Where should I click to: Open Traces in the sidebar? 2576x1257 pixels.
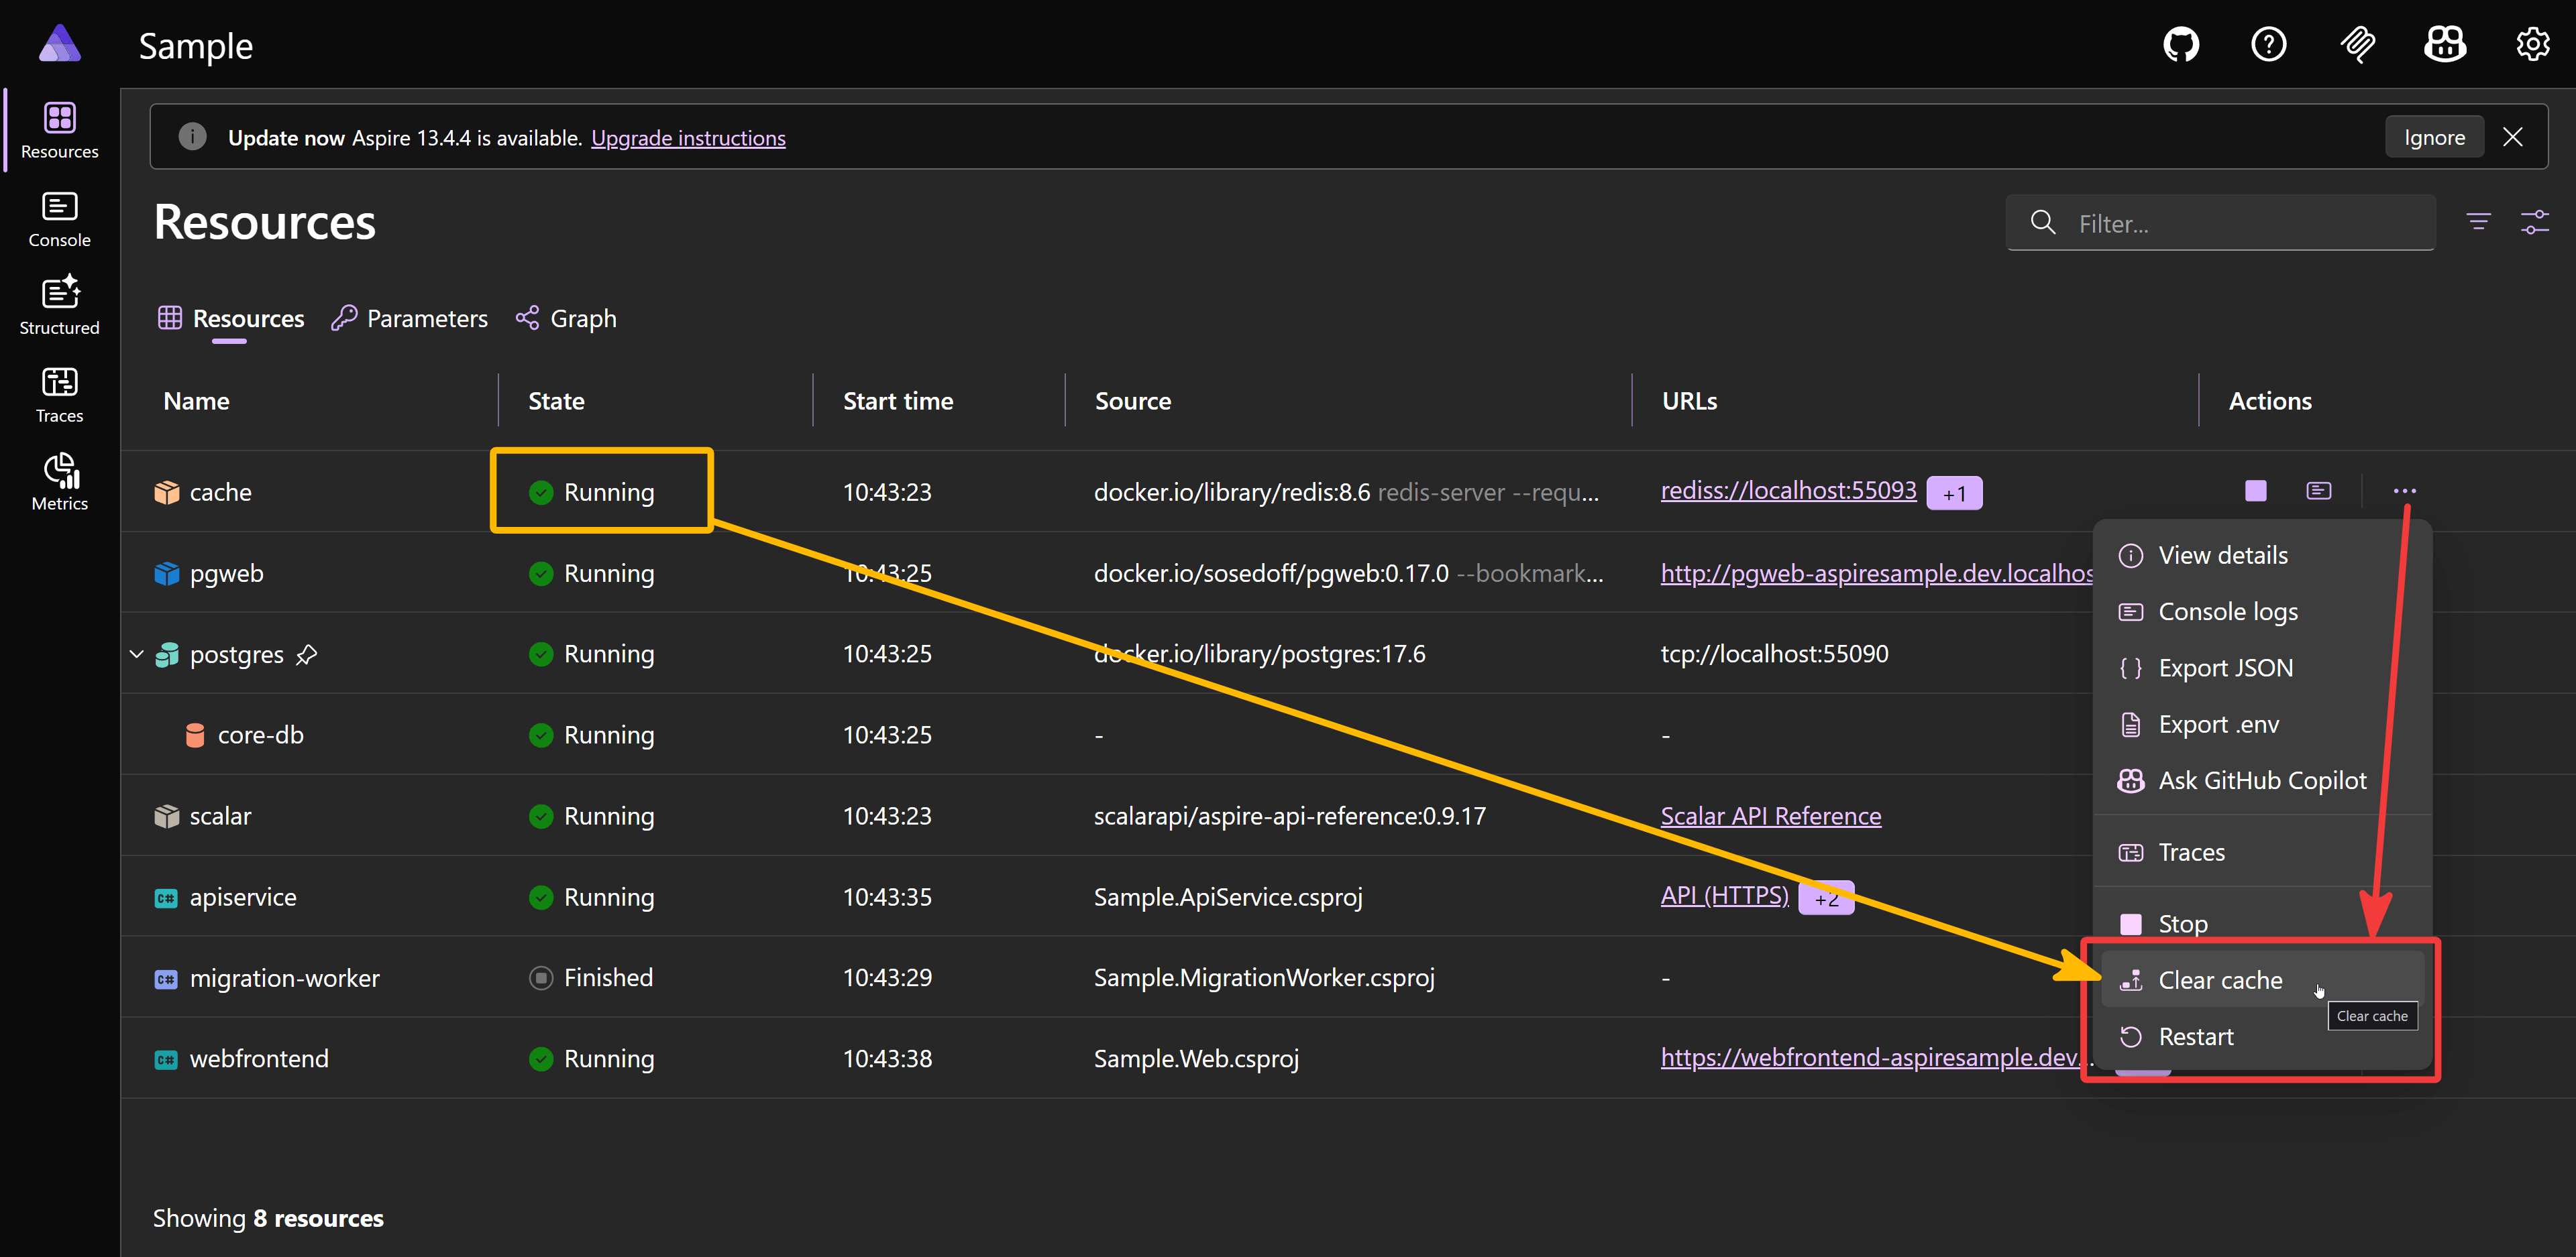pyautogui.click(x=60, y=395)
